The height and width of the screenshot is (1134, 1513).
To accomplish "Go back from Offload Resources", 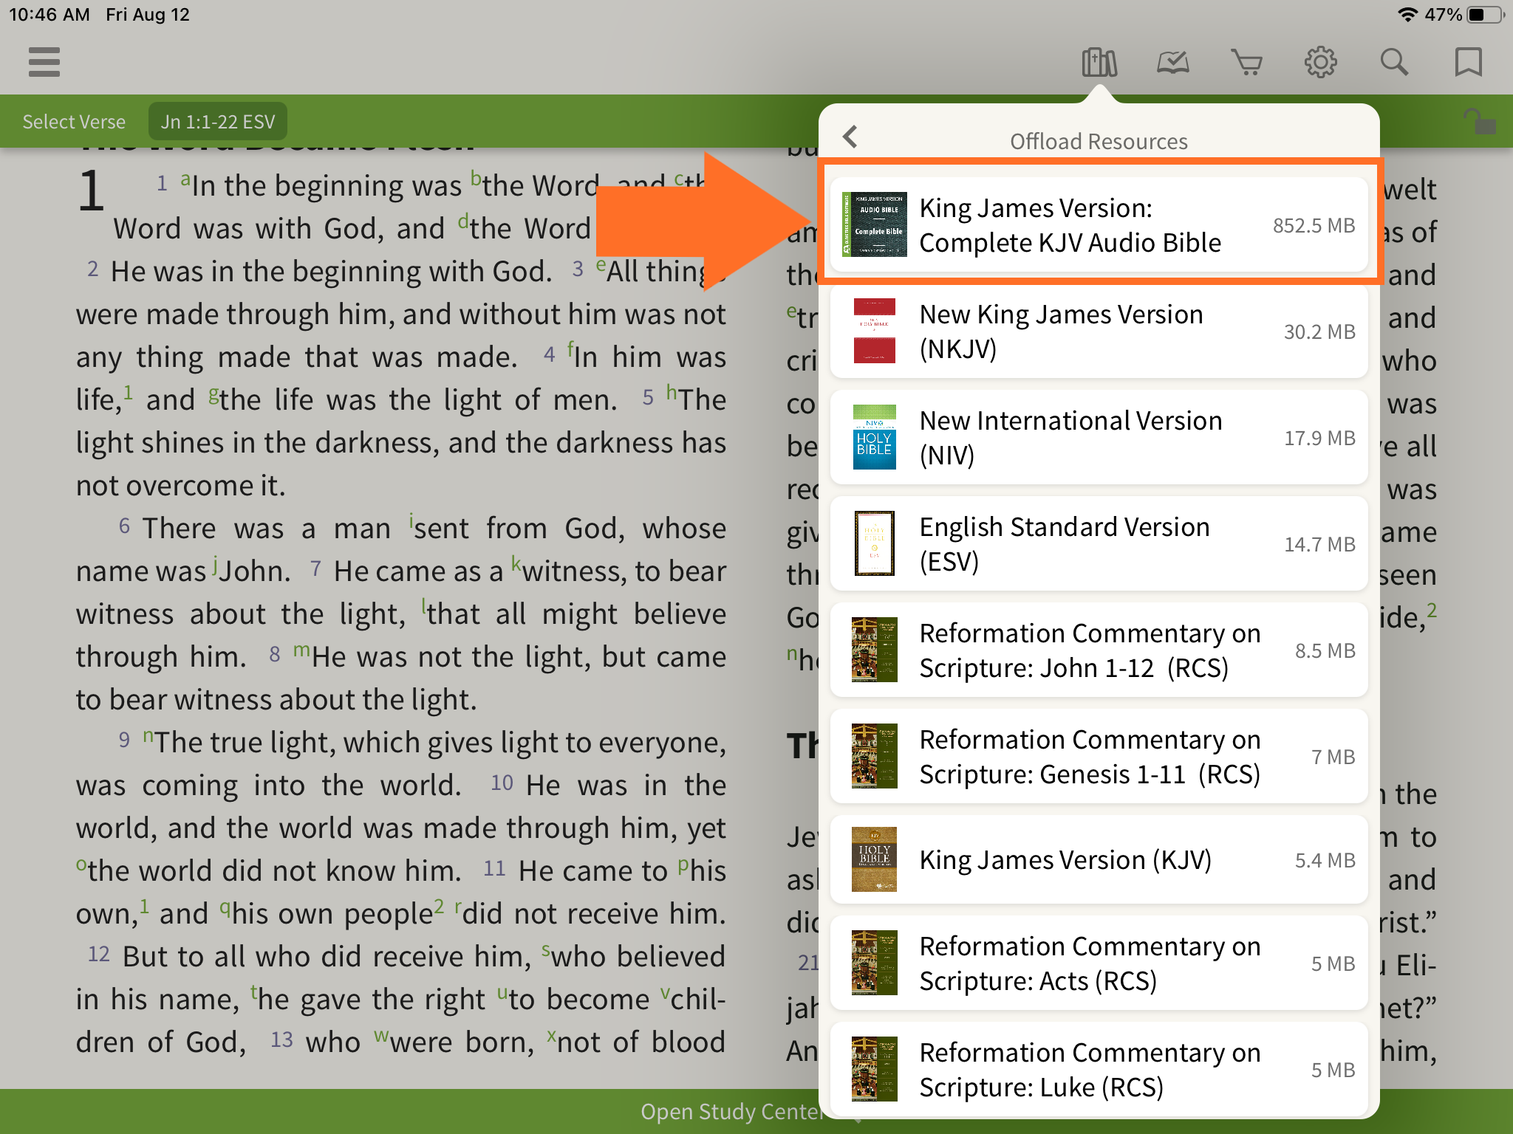I will click(850, 137).
